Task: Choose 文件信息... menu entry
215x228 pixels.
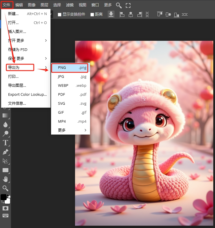Action: (26, 103)
